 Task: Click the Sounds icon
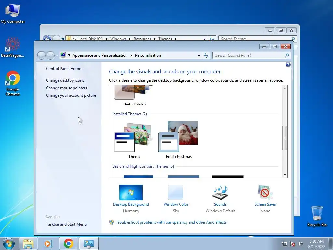click(220, 192)
